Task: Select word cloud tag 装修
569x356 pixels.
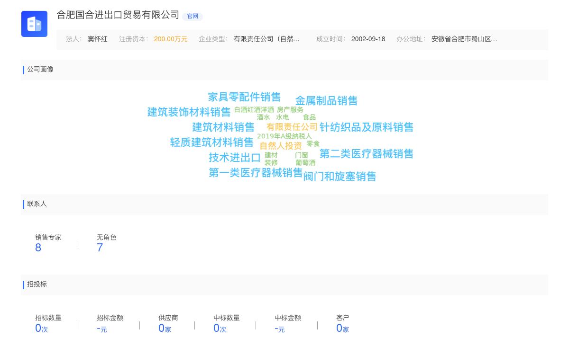Action: pos(271,163)
